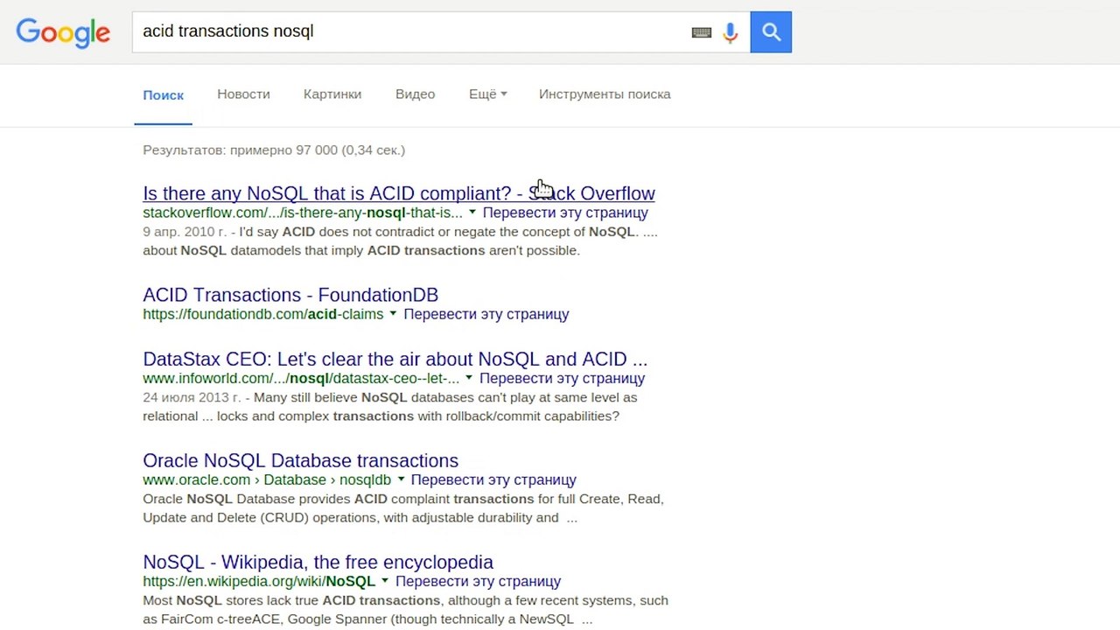Click the search query input field

coord(411,32)
